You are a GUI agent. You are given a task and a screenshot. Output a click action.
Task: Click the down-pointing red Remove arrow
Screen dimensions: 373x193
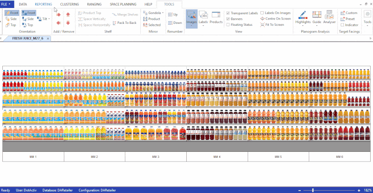click(x=68, y=23)
